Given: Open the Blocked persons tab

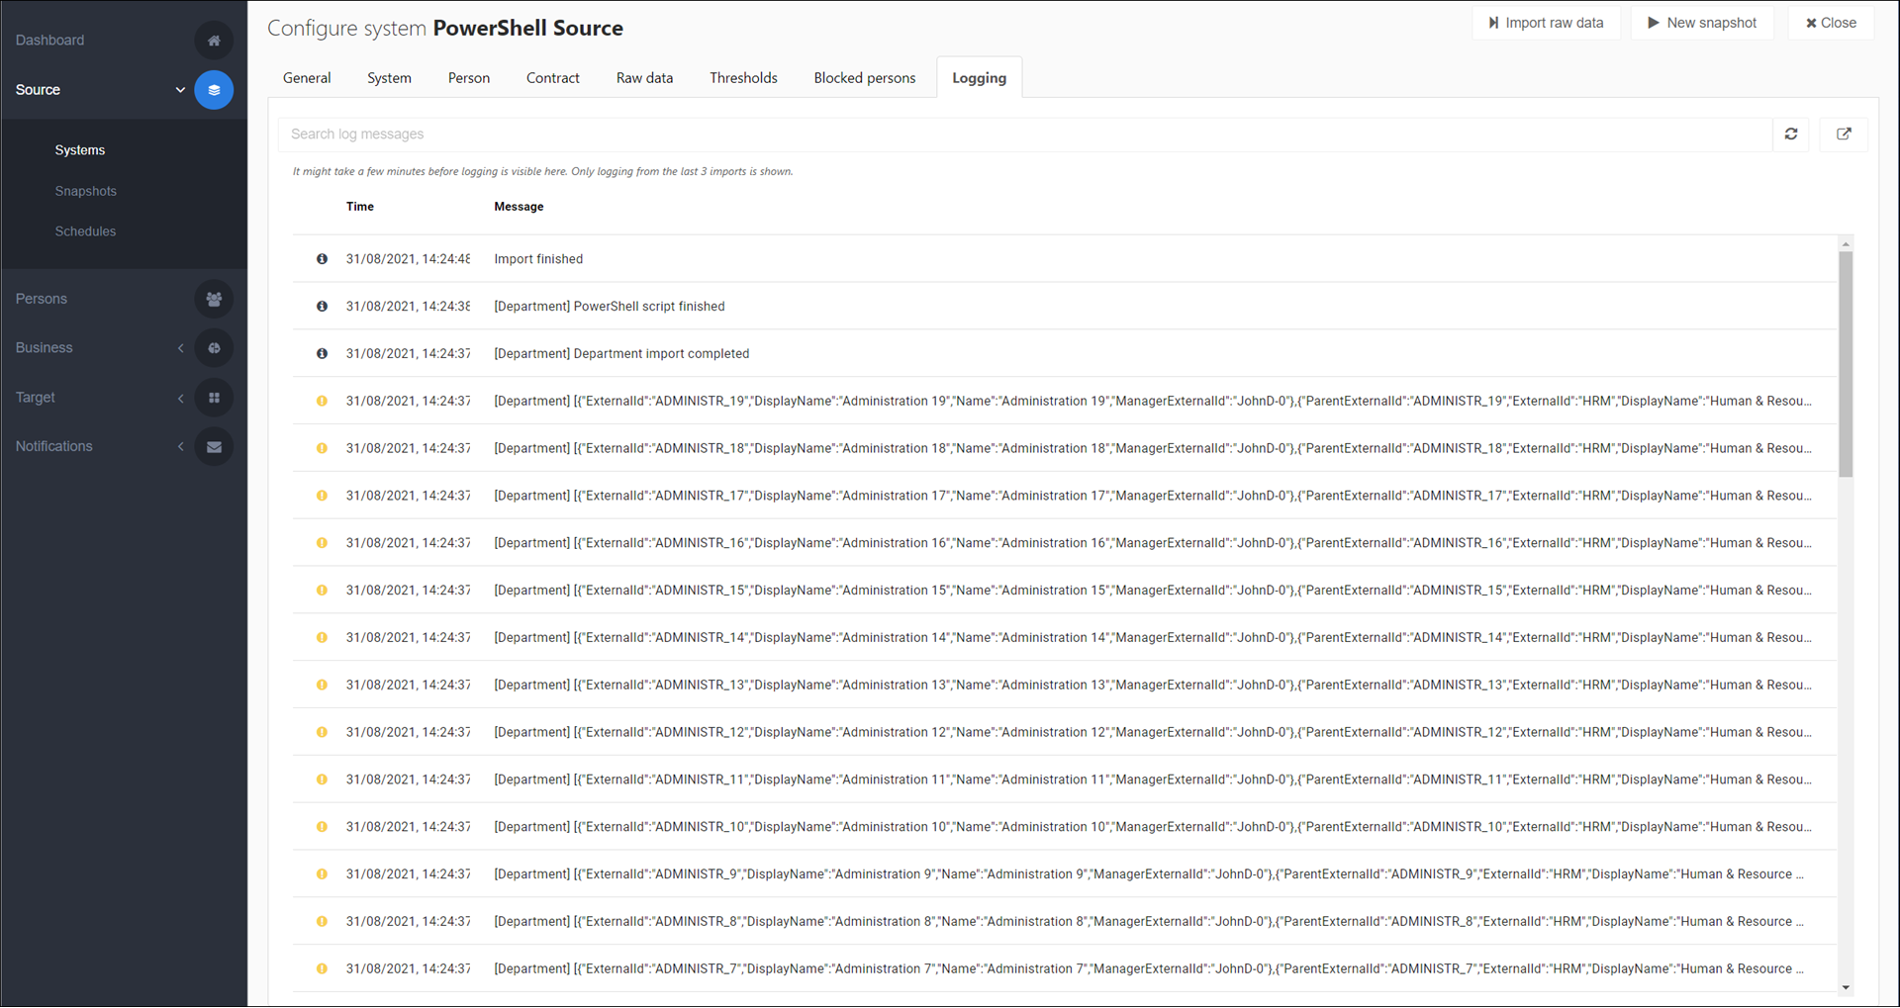Looking at the screenshot, I should (865, 78).
